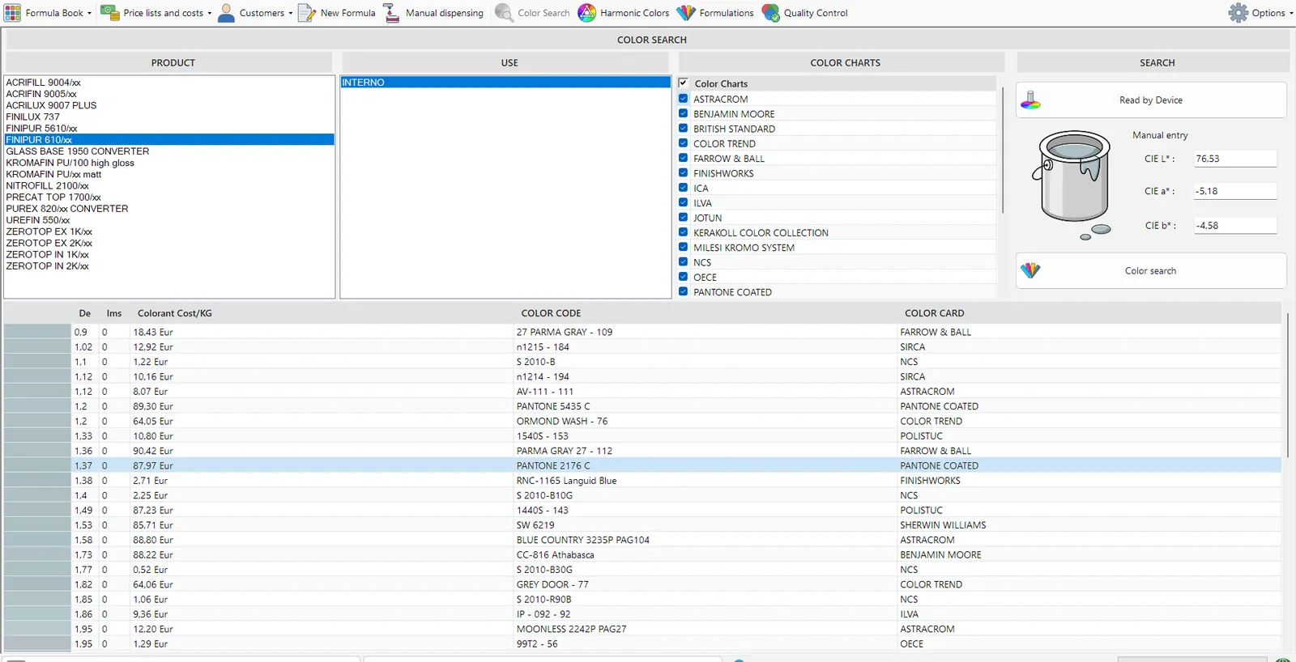Click the PANTONE 2176 C row swatch
The height and width of the screenshot is (662, 1296).
pos(37,465)
